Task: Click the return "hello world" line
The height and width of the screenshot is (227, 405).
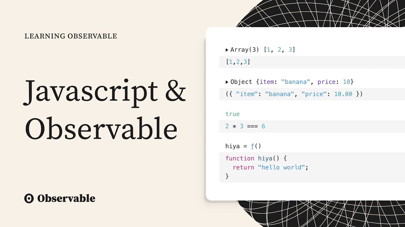Action: pos(271,167)
